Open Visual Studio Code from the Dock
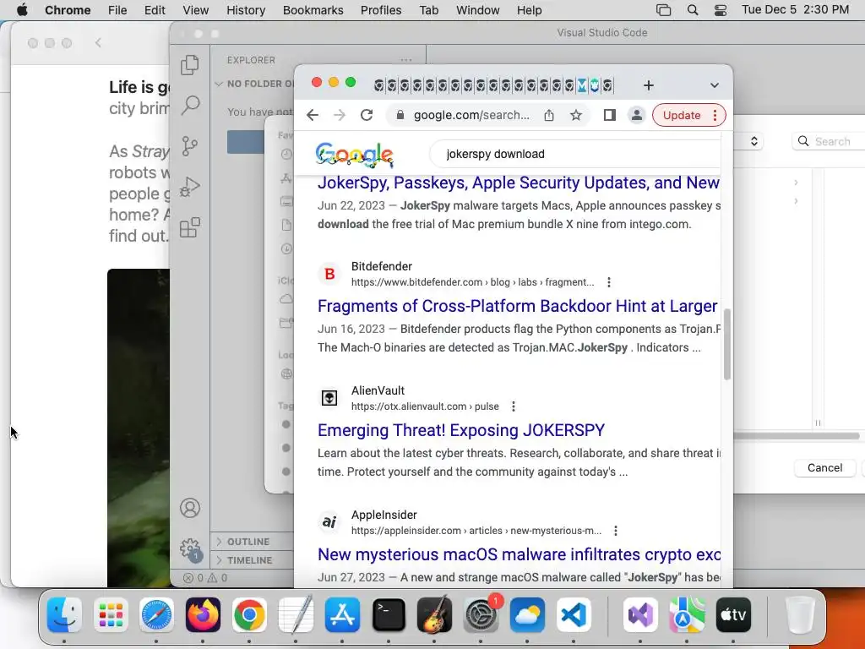Viewport: 865px width, 649px height. (x=574, y=614)
